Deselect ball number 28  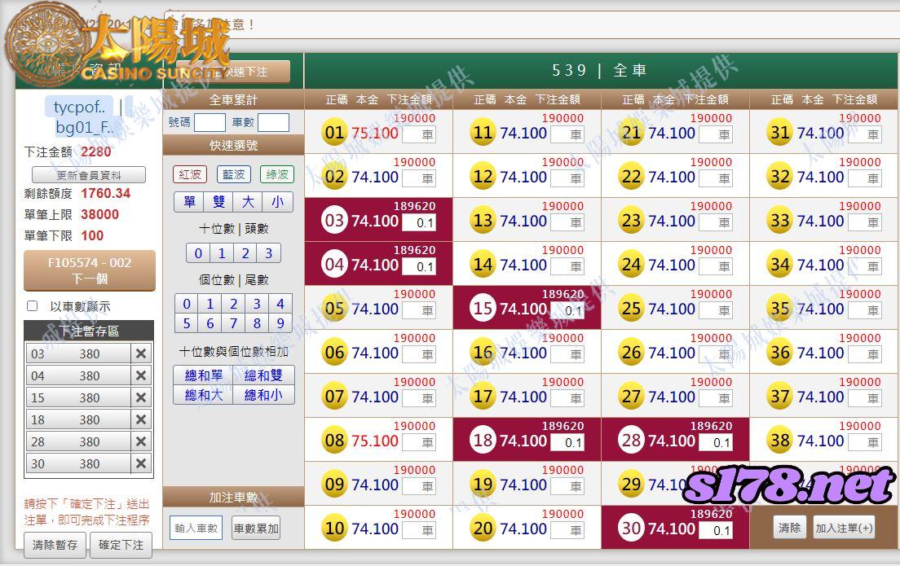(631, 441)
